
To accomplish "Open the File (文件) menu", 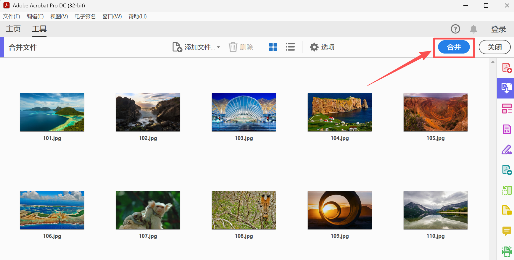I will click(12, 17).
